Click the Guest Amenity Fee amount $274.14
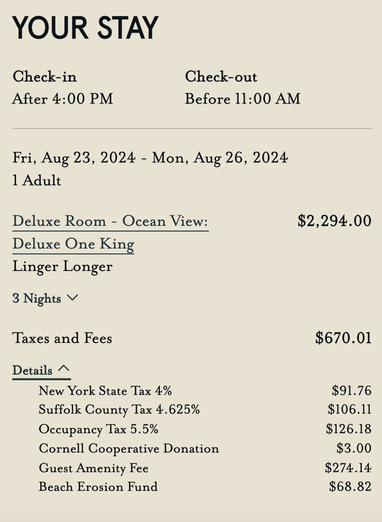382x522 pixels. point(348,467)
